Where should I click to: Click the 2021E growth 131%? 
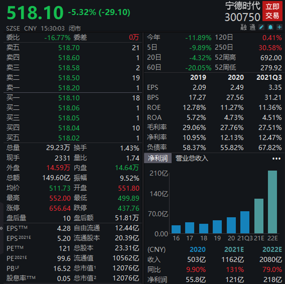235,269
